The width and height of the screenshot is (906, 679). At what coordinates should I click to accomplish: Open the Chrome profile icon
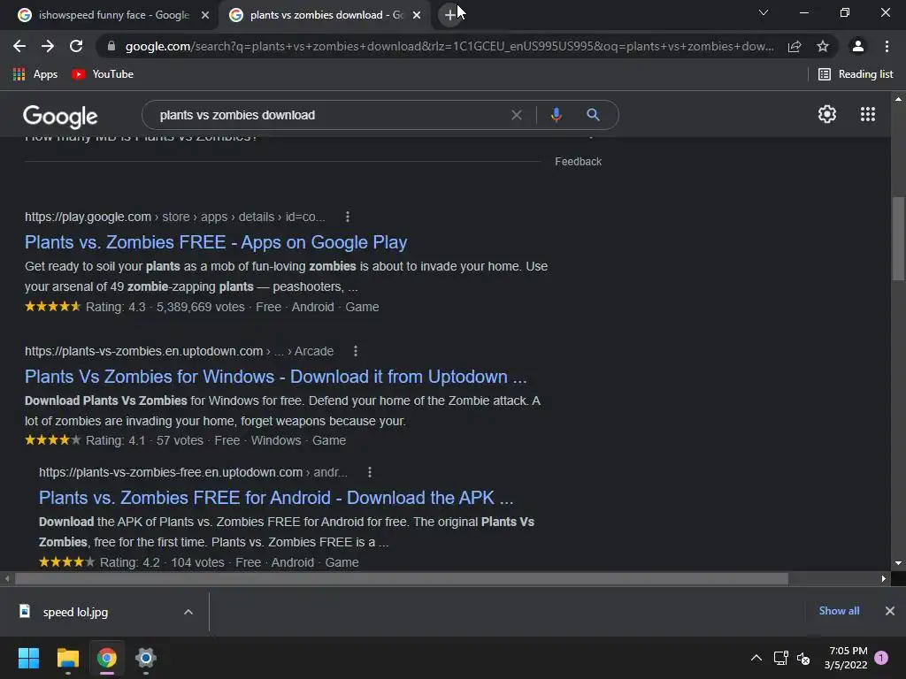click(858, 46)
